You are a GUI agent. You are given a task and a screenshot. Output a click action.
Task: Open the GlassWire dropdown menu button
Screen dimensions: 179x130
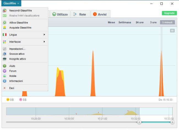tap(11, 3)
